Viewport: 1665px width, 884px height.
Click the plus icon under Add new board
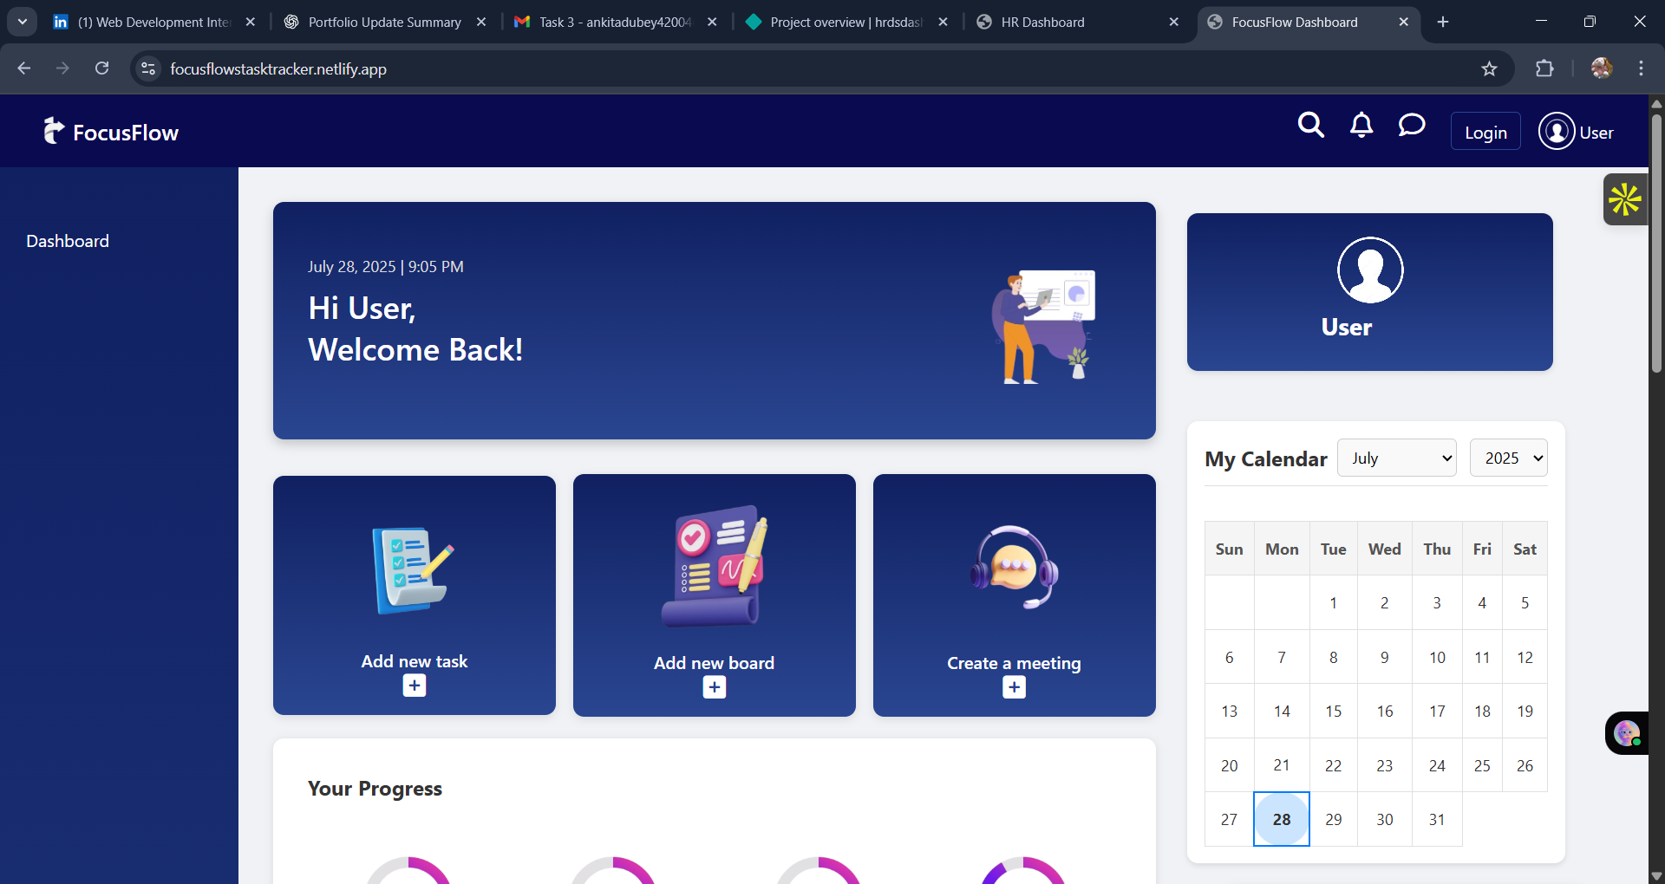(x=715, y=687)
